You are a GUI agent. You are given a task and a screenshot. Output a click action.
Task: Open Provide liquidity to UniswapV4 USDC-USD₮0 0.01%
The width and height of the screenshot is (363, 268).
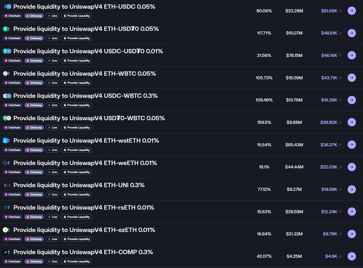click(88, 51)
